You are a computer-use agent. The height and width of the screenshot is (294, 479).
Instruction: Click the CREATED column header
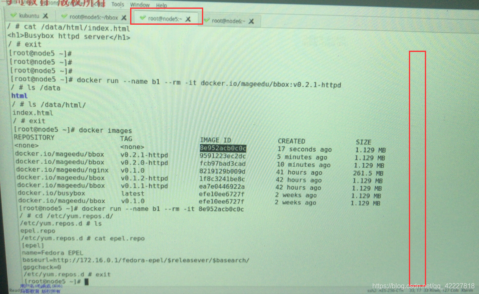point(291,141)
